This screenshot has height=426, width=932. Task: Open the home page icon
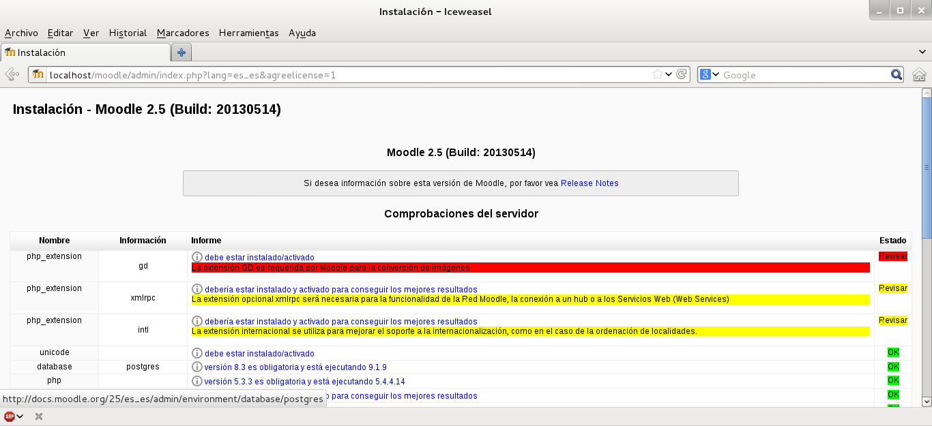click(919, 75)
